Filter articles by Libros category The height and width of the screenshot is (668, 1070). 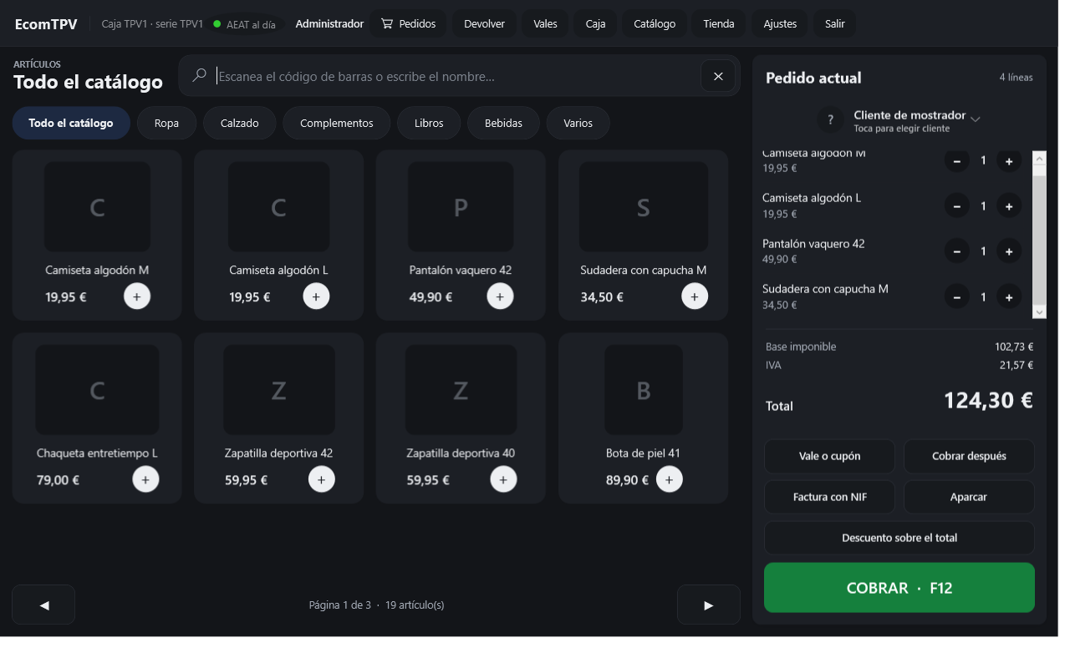coord(429,123)
